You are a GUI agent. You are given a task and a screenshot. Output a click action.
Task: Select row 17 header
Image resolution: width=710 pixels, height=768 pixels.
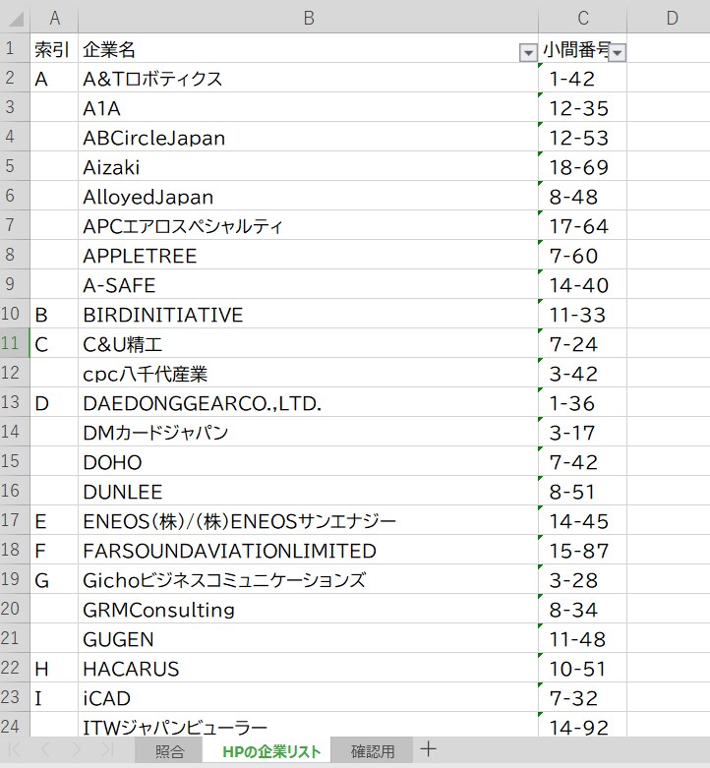click(x=15, y=519)
